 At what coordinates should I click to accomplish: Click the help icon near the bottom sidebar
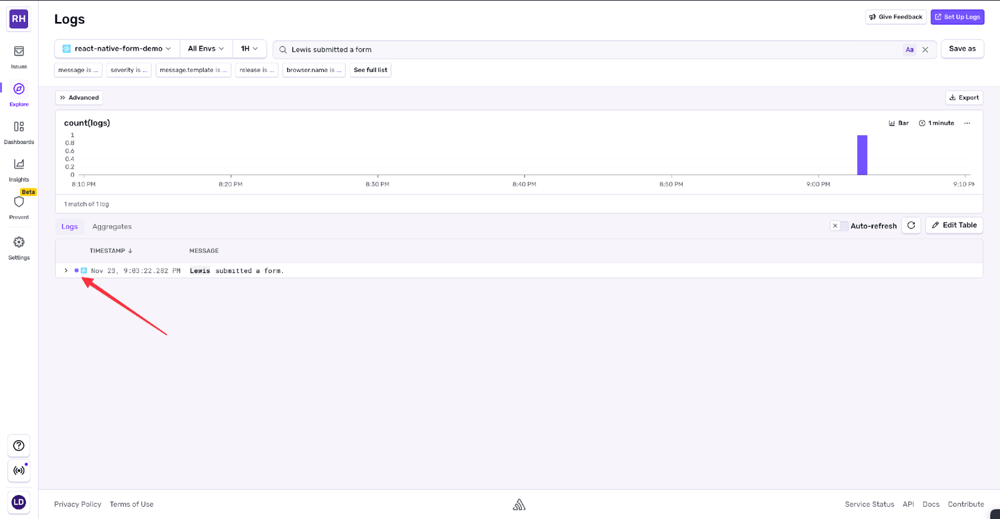click(19, 445)
